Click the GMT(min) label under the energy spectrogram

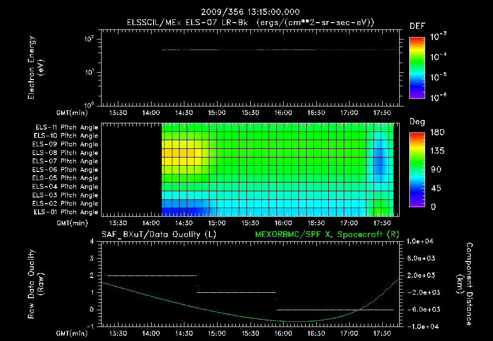tap(72, 113)
